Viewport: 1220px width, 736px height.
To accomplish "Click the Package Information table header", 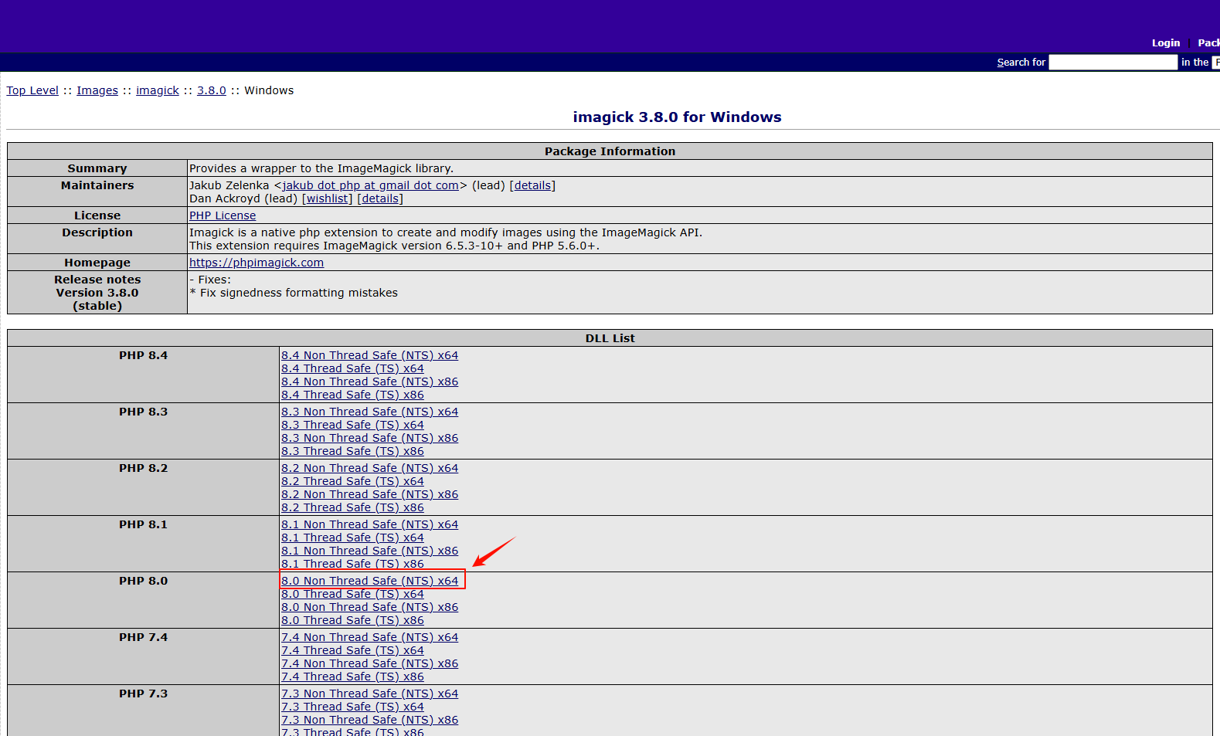I will [x=610, y=151].
